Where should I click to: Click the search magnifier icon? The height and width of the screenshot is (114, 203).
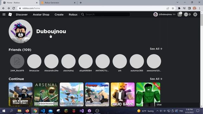point(82,14)
